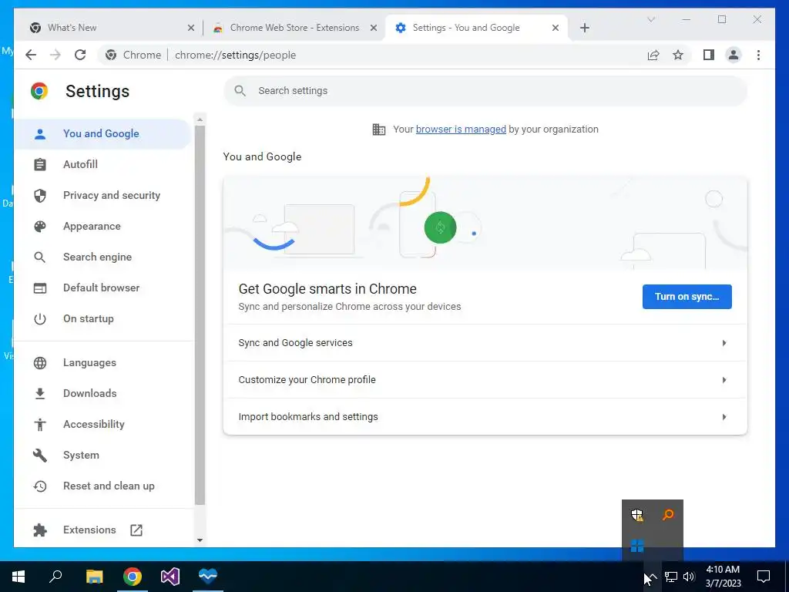Open Default browser settings
789x592 pixels.
(x=102, y=288)
